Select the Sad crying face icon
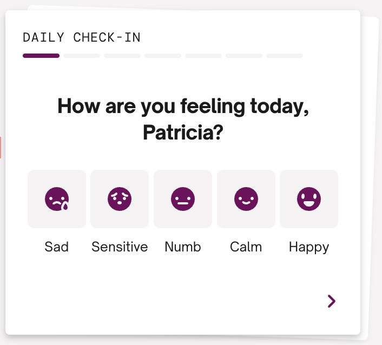Image resolution: width=382 pixels, height=345 pixels. click(x=57, y=199)
